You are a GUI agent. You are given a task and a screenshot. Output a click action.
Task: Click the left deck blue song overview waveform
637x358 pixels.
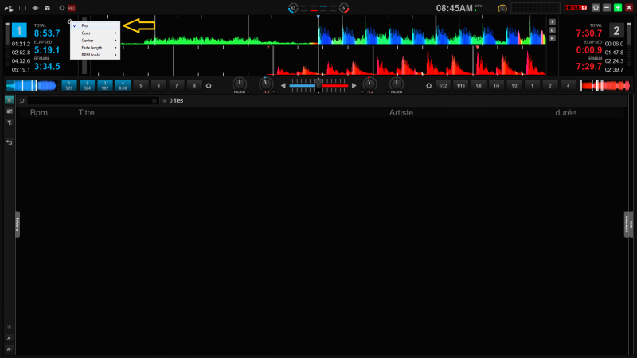coord(31,86)
